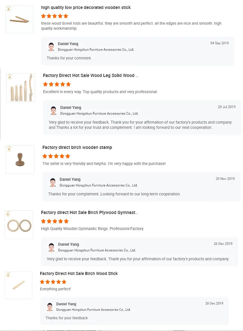Open 'Factory direct birch wooden stamp' title

[77, 148]
